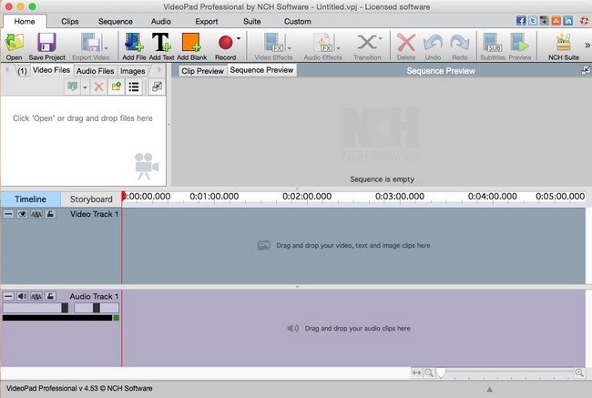592x398 pixels.
Task: Open the Export Video dropdown arrow
Action: point(106,48)
